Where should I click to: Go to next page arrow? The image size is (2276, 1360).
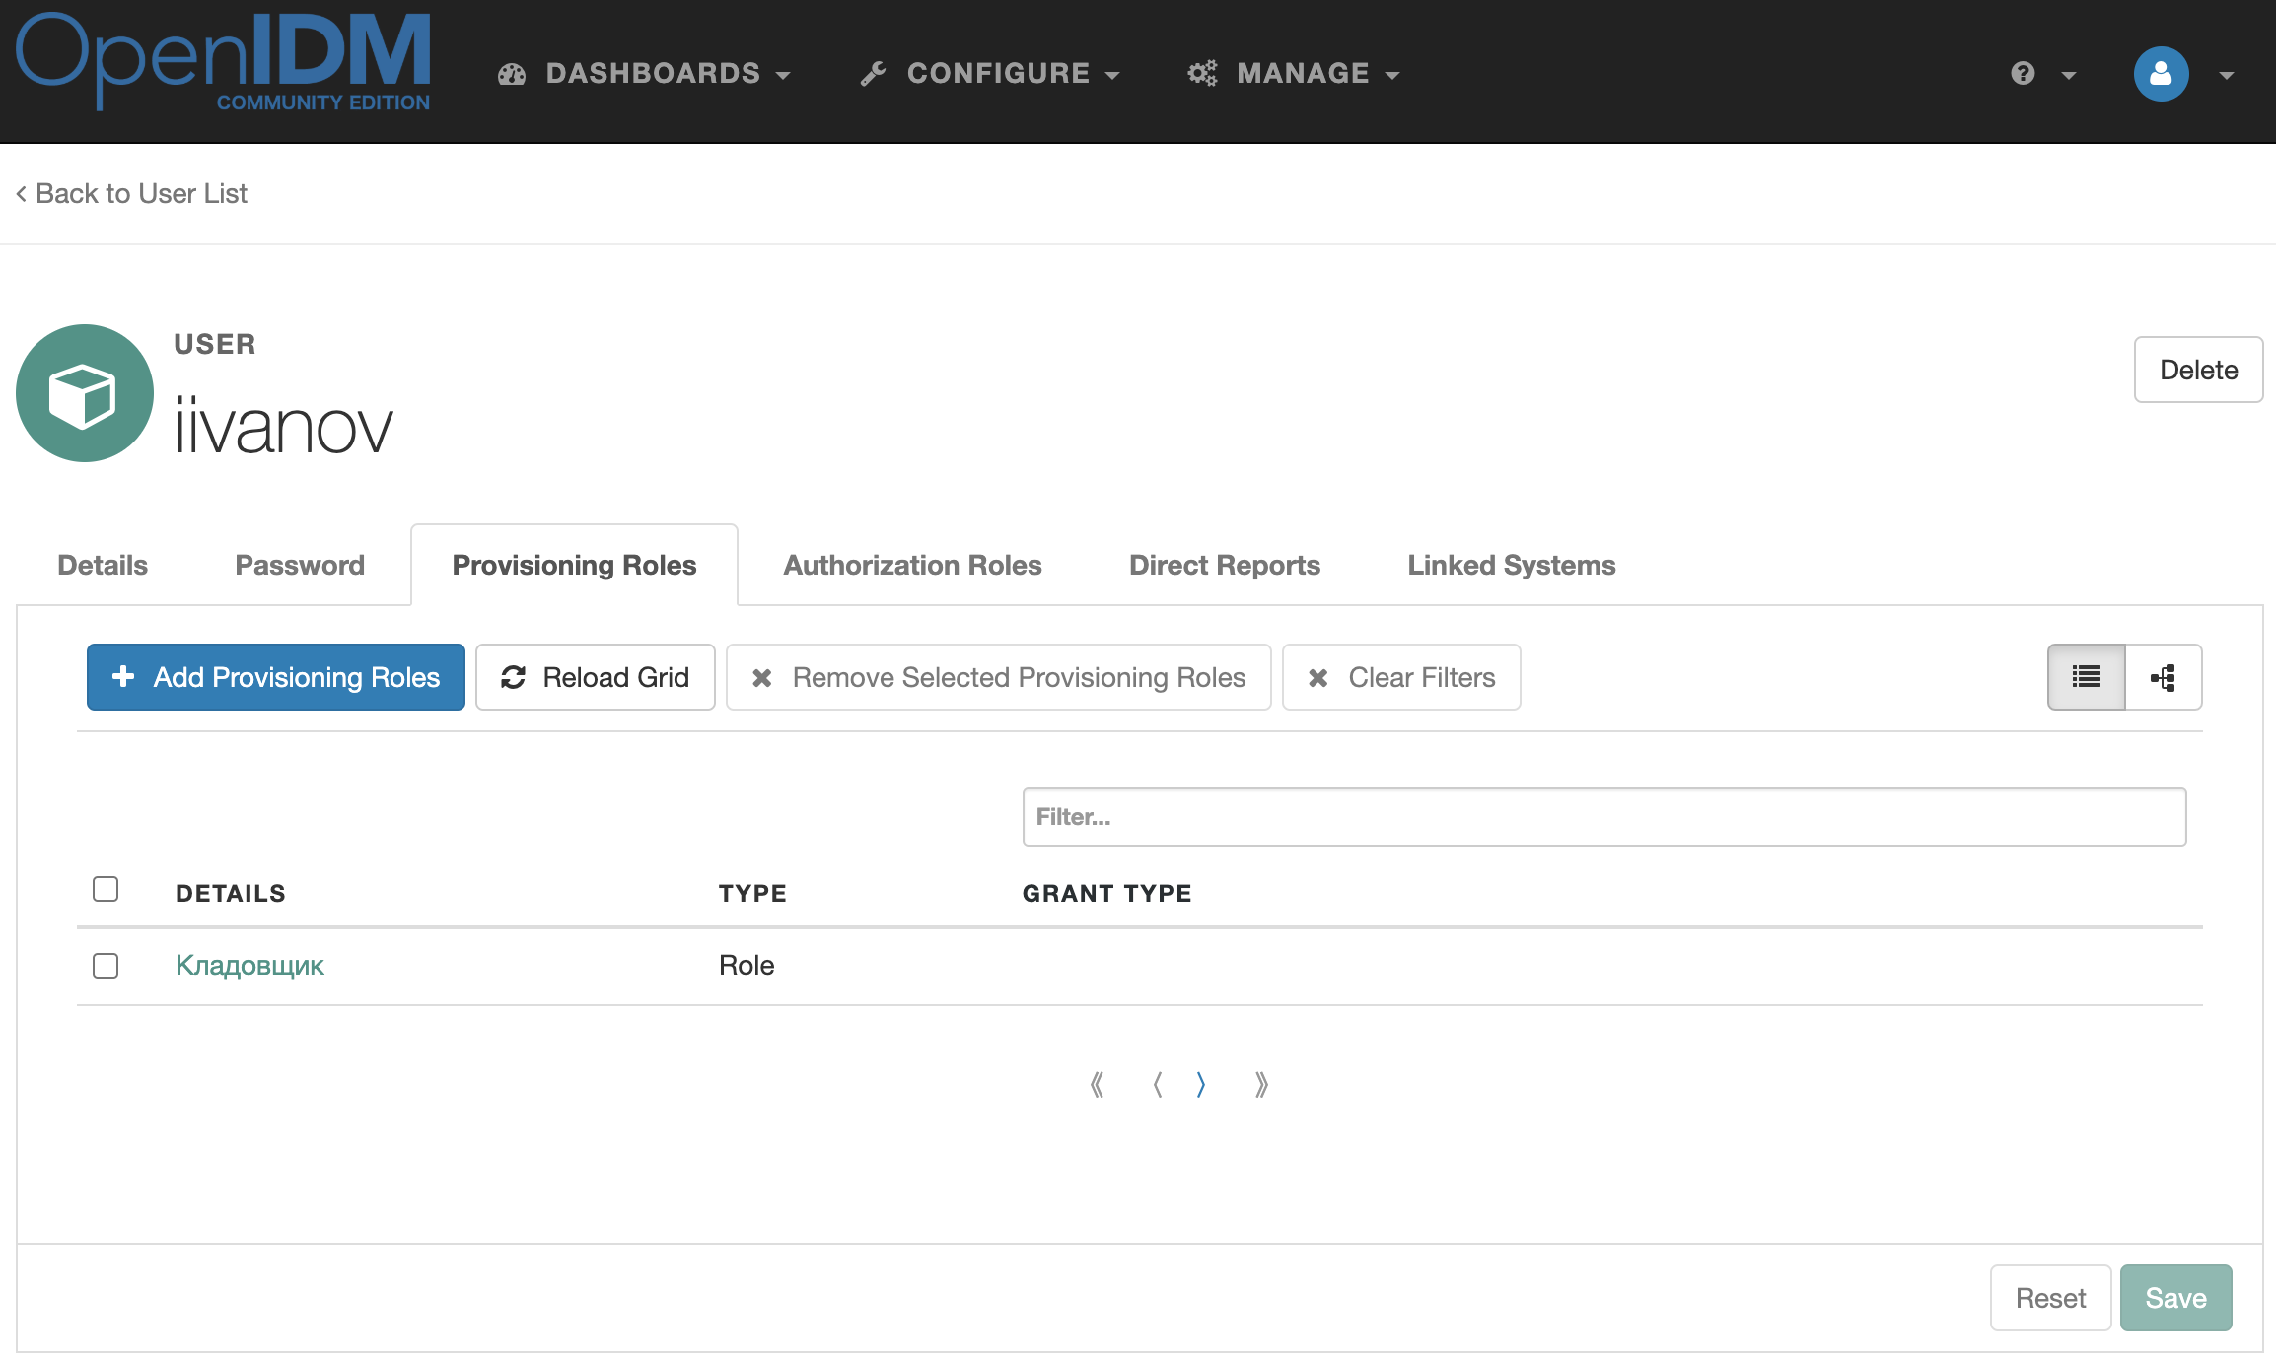(1200, 1085)
